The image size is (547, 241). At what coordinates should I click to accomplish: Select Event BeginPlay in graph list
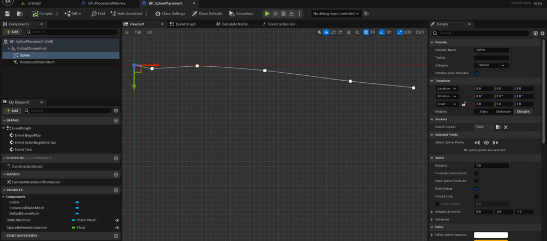pos(28,135)
